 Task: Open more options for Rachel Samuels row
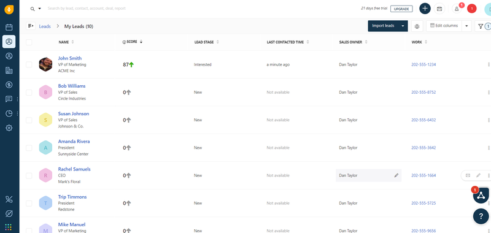tap(488, 175)
